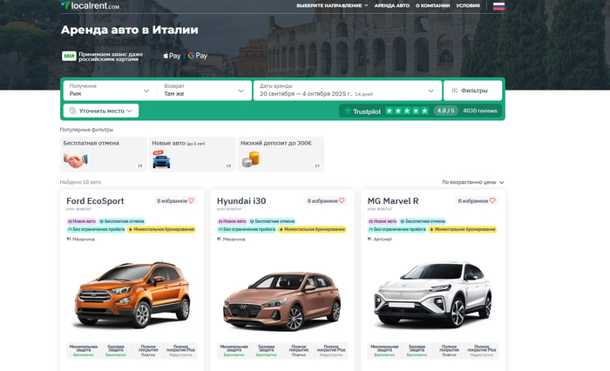
Task: Click the Механика transmission icon on Ford EcoSport
Action: (x=69, y=239)
